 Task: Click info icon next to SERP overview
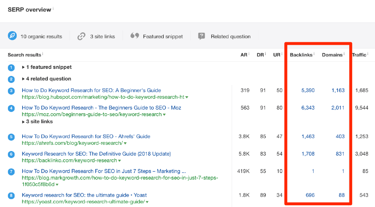tap(53, 9)
